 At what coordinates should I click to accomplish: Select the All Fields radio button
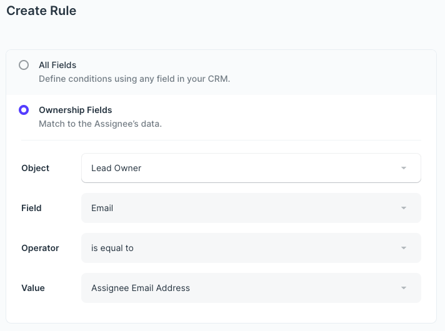coord(24,65)
